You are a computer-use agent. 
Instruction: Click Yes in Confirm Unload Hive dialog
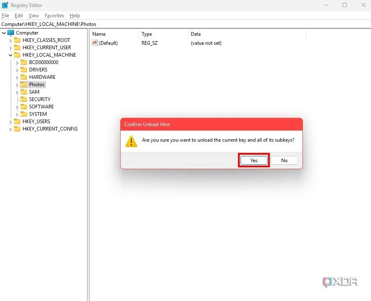click(254, 160)
